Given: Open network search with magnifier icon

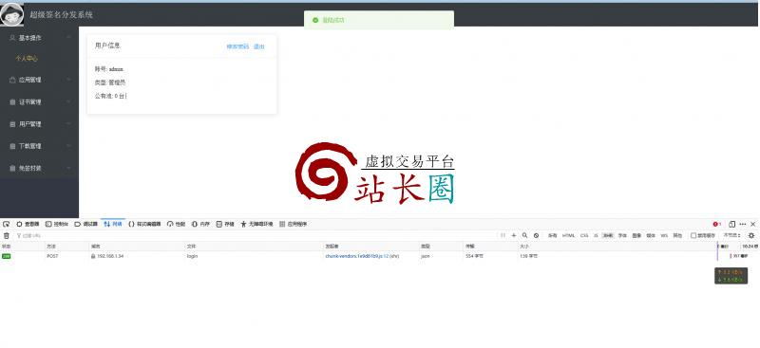Looking at the screenshot, I should point(525,236).
